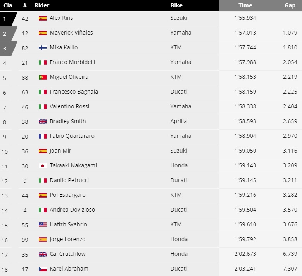Click the Japanese flag next to Takaaki Nakagami
Screen dimensions: 302x276
[x=43, y=166]
